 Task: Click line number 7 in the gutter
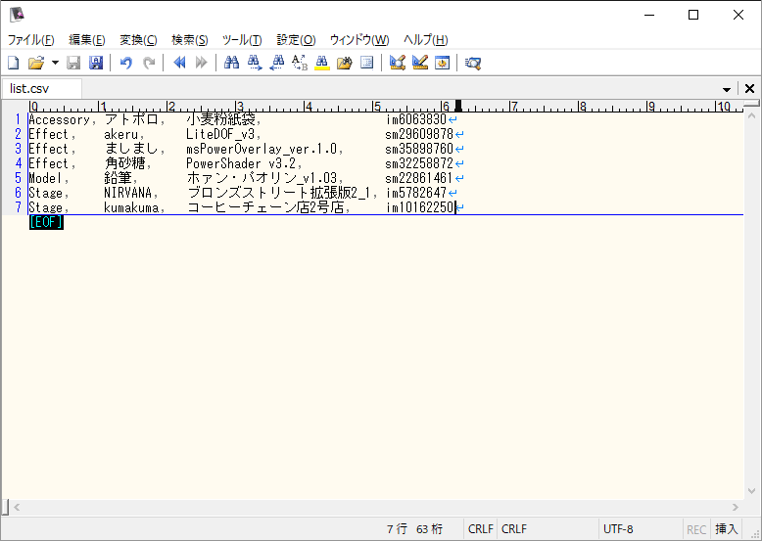point(18,207)
